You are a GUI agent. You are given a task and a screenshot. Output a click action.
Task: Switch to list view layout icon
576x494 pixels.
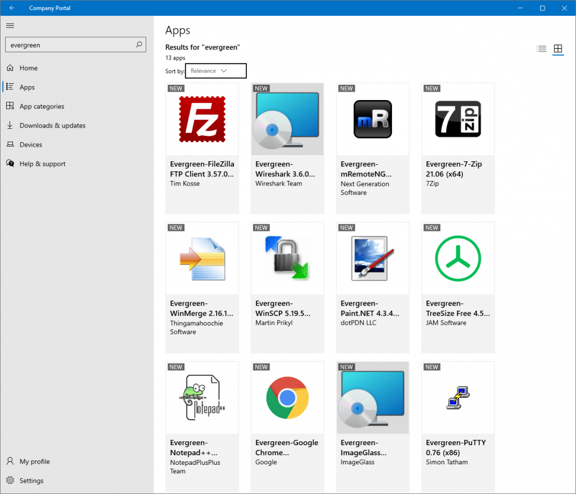point(541,49)
